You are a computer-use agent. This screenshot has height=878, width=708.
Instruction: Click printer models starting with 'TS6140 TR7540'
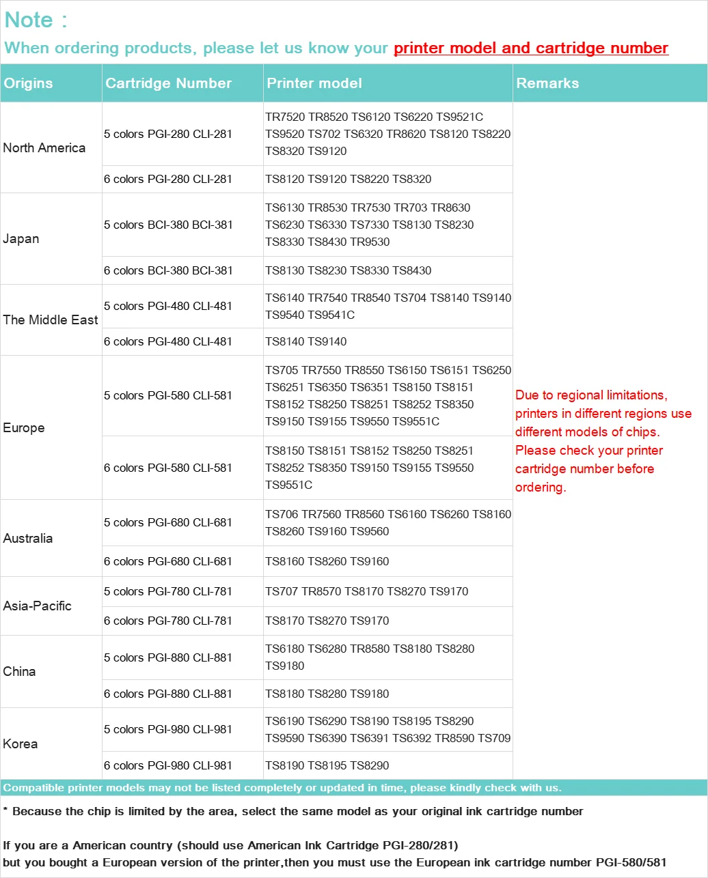[388, 306]
